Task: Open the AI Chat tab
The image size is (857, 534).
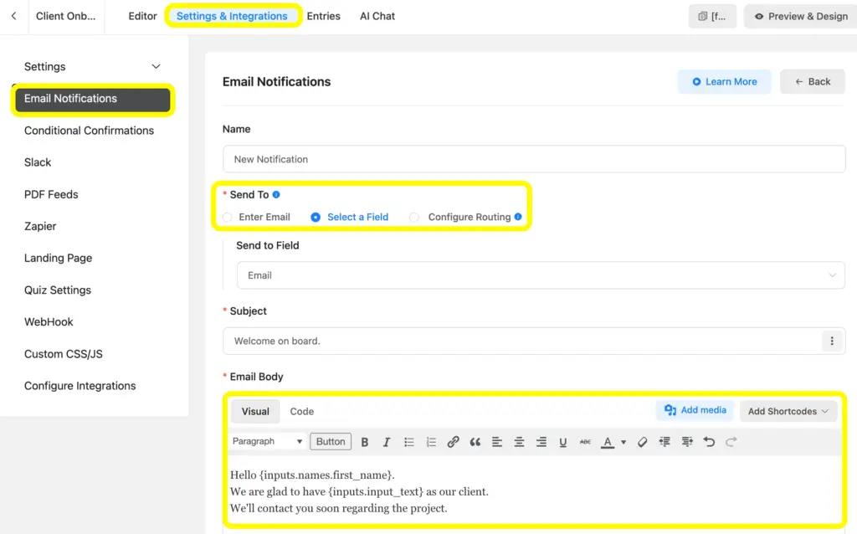Action: 377,17
